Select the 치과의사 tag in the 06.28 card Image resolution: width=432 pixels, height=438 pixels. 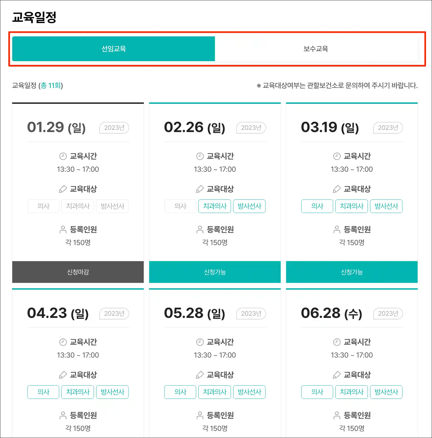click(352, 392)
